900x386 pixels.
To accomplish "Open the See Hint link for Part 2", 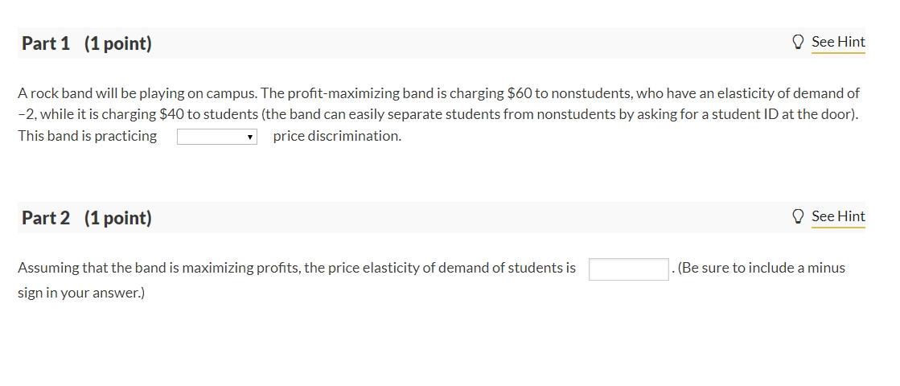I will tap(838, 216).
